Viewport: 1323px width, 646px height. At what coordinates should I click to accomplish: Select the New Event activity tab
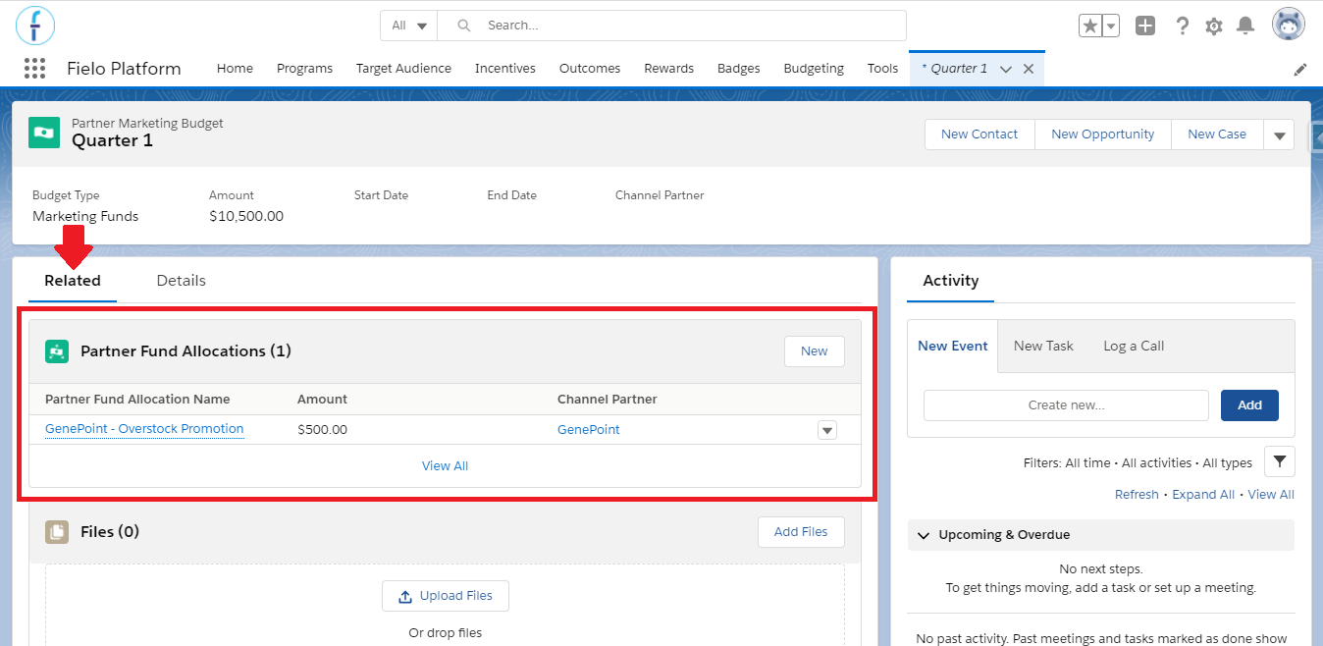coord(953,346)
